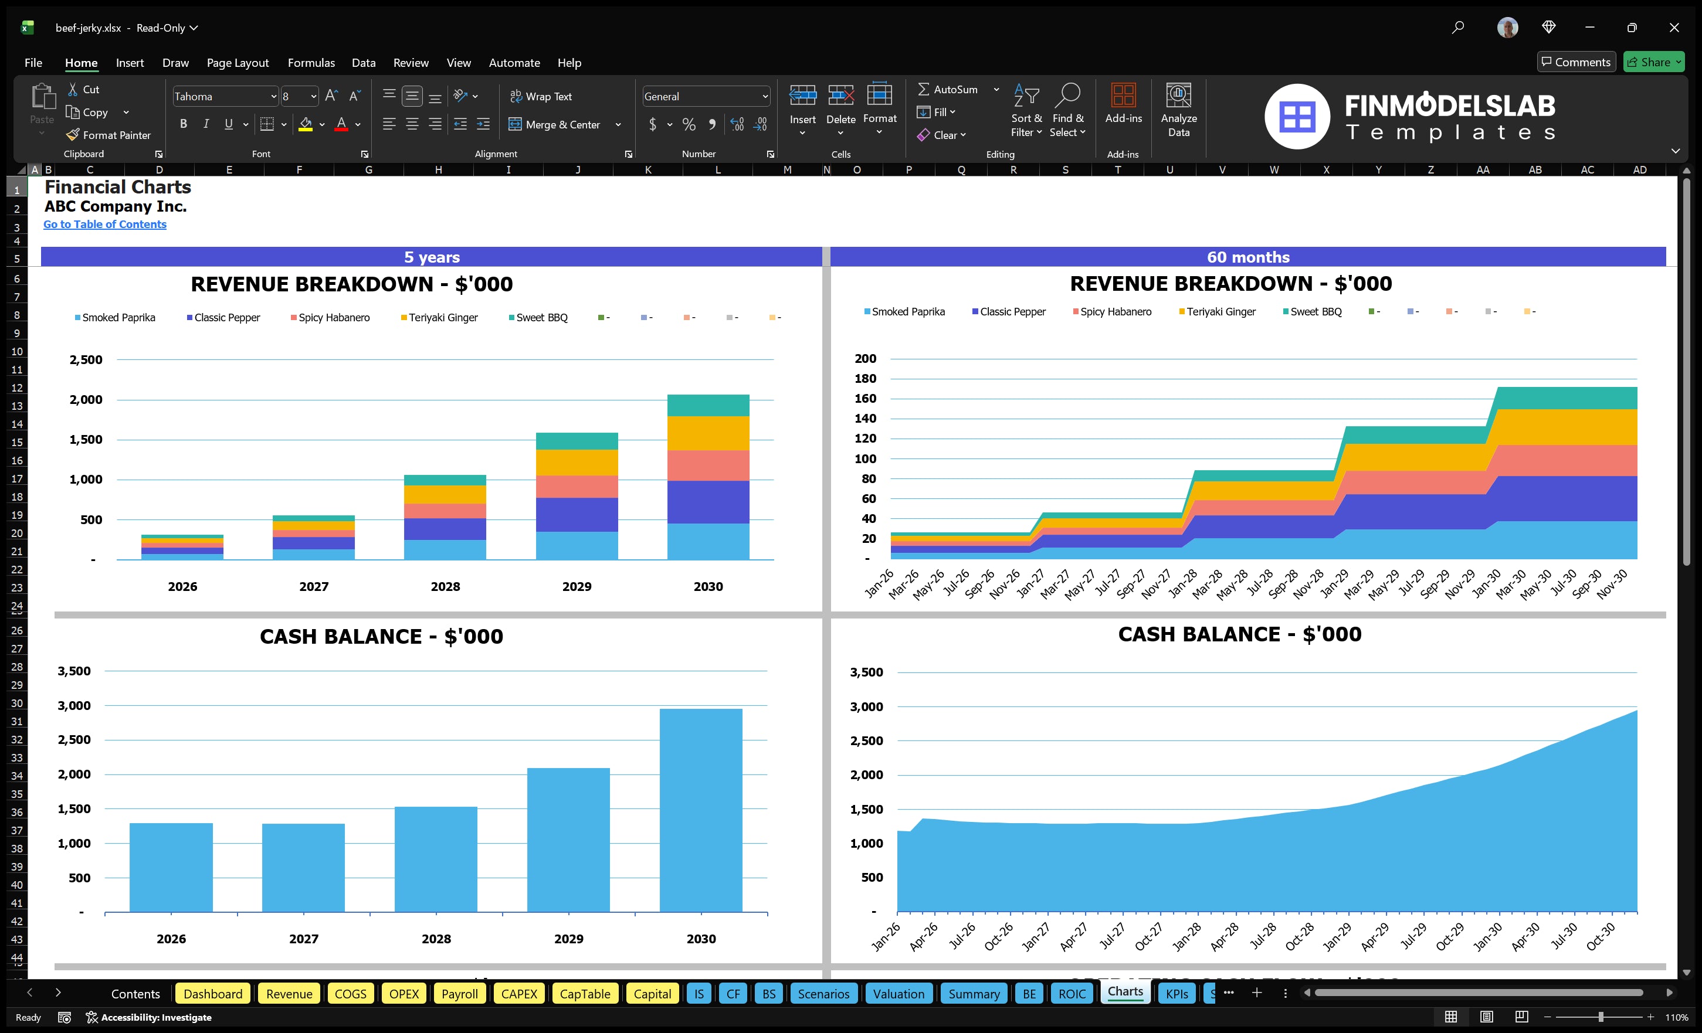Expand the Clear options menu
This screenshot has height=1033, width=1702.
[964, 135]
